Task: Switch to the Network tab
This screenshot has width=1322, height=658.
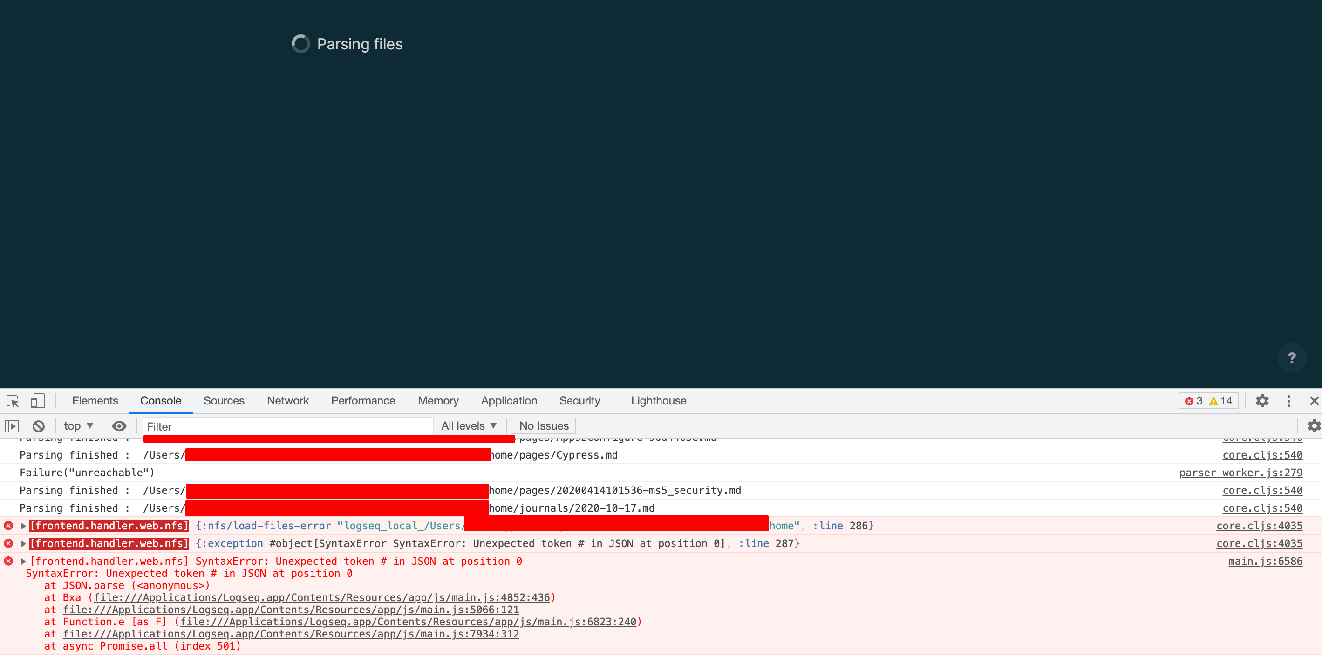Action: 288,401
